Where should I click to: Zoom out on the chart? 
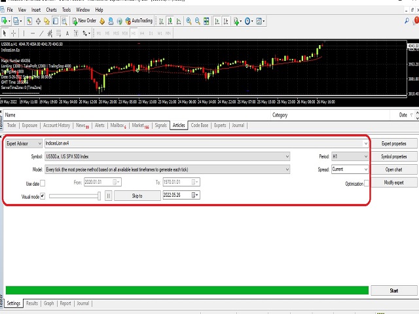(x=198, y=21)
